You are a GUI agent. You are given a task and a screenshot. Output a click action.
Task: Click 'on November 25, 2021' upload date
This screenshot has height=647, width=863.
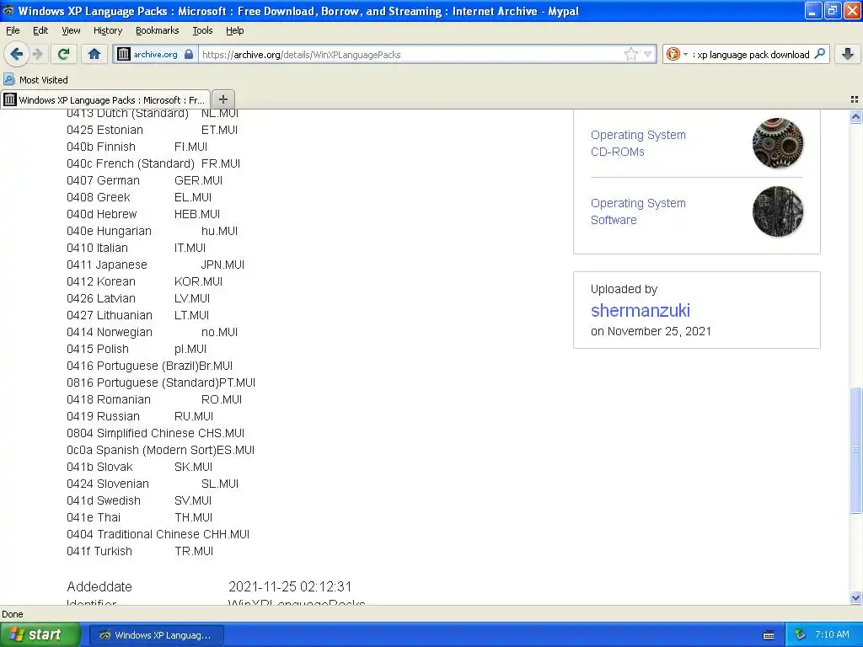pos(651,331)
